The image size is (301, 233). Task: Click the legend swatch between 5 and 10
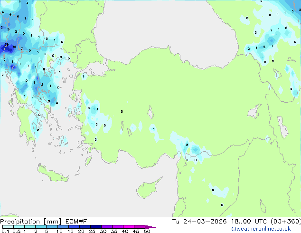point(53,227)
